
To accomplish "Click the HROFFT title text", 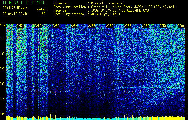I will (x=19, y=2).
